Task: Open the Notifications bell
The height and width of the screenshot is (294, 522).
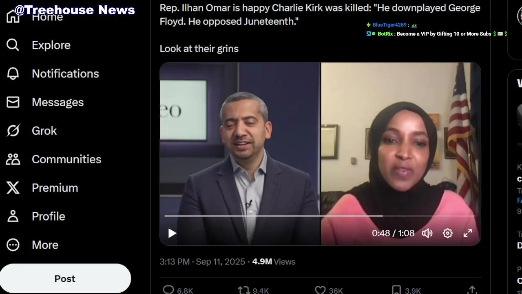Action: tap(53, 73)
